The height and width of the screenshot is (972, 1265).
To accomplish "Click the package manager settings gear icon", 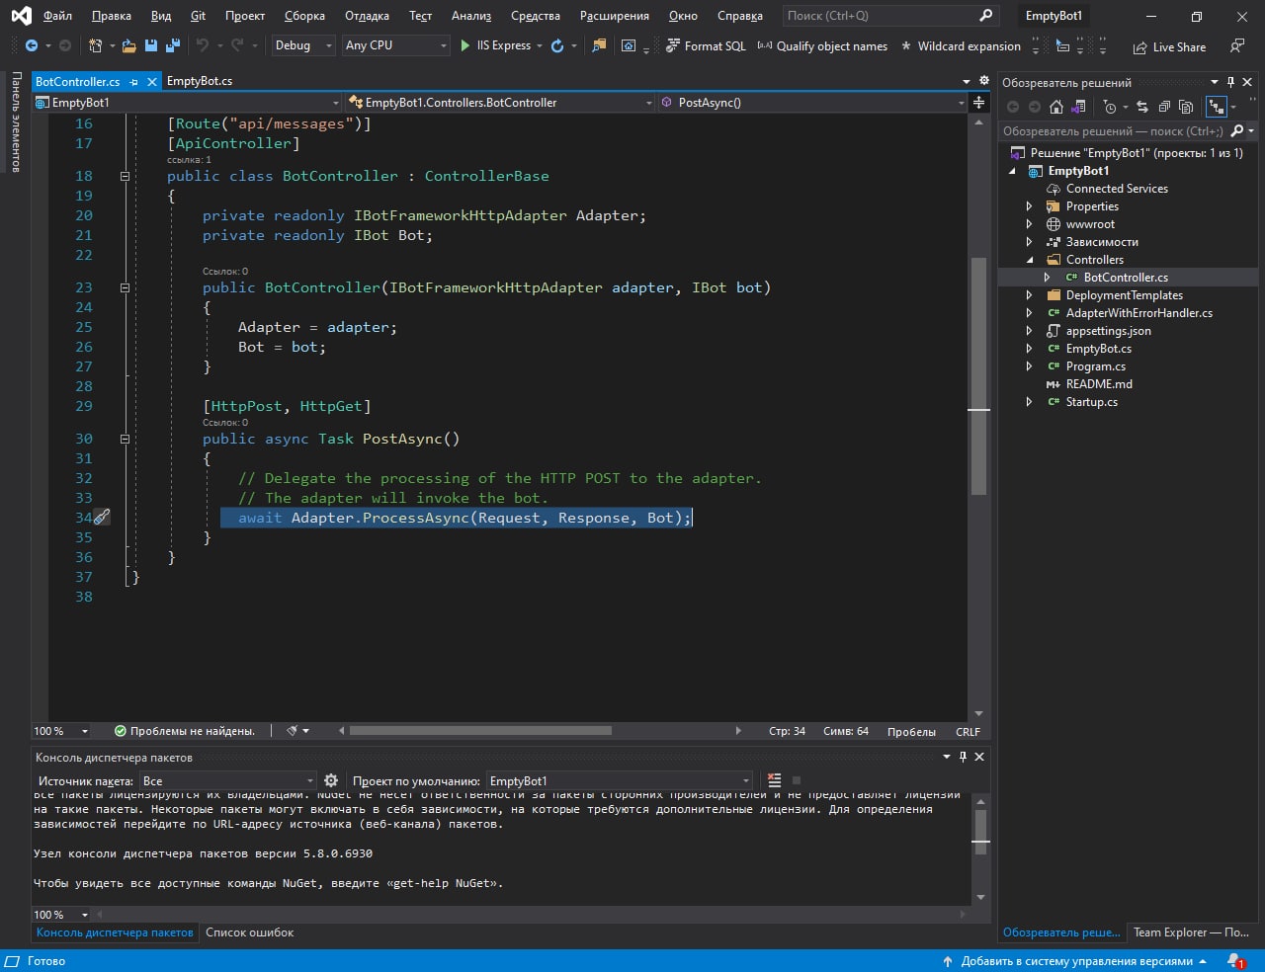I will pyautogui.click(x=331, y=780).
